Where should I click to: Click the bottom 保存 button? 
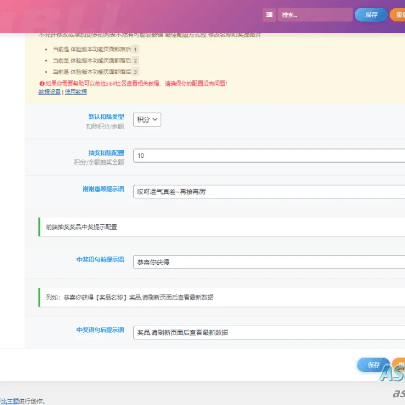[373, 365]
